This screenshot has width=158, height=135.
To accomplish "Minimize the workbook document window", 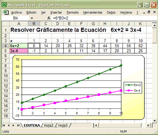I will [144, 13].
